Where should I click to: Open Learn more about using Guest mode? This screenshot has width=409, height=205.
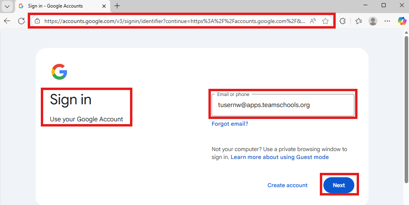coord(279,157)
